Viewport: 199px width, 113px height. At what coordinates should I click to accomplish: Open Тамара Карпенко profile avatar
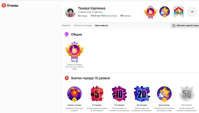[x=70, y=12]
